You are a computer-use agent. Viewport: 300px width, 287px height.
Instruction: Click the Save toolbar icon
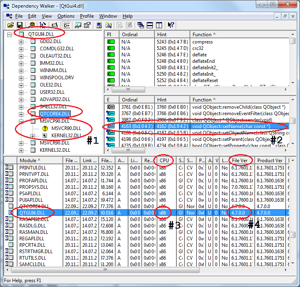pos(20,25)
